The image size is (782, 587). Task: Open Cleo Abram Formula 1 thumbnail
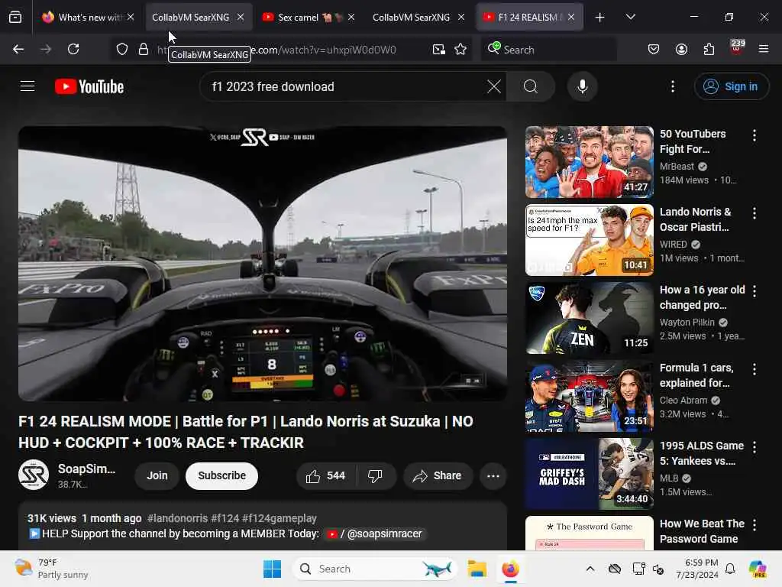[589, 395]
